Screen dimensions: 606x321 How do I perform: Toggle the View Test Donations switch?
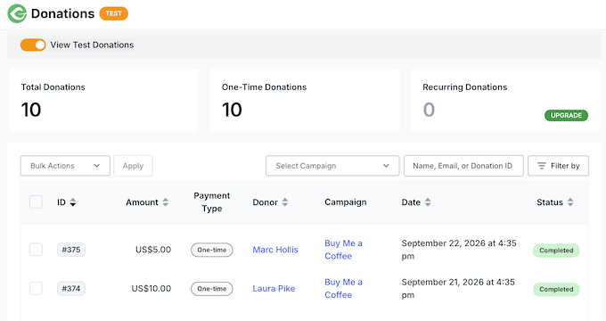33,45
